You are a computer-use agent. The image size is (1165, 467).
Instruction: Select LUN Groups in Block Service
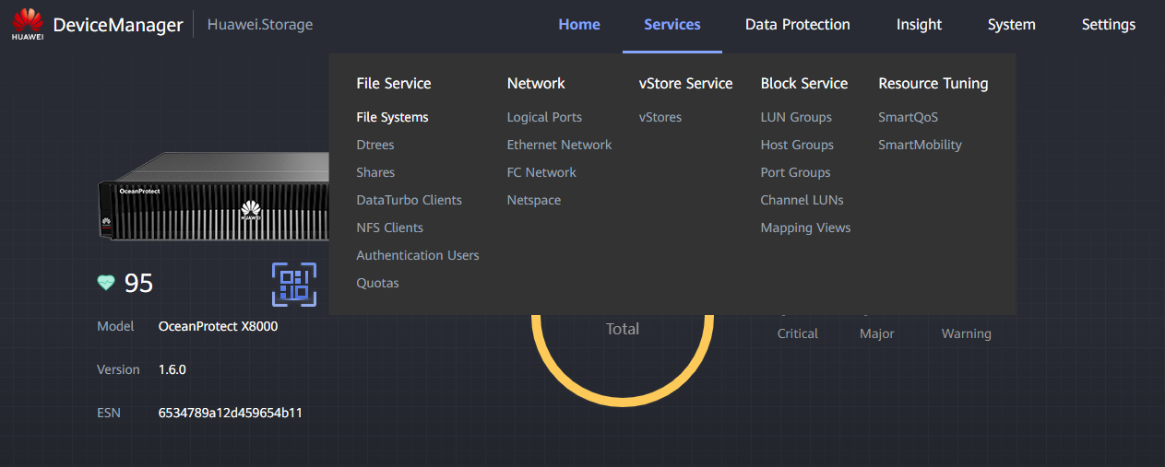(796, 117)
